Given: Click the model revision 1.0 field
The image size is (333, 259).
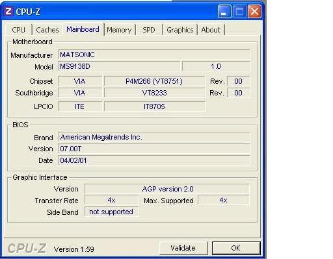Looking at the screenshot, I should [216, 66].
